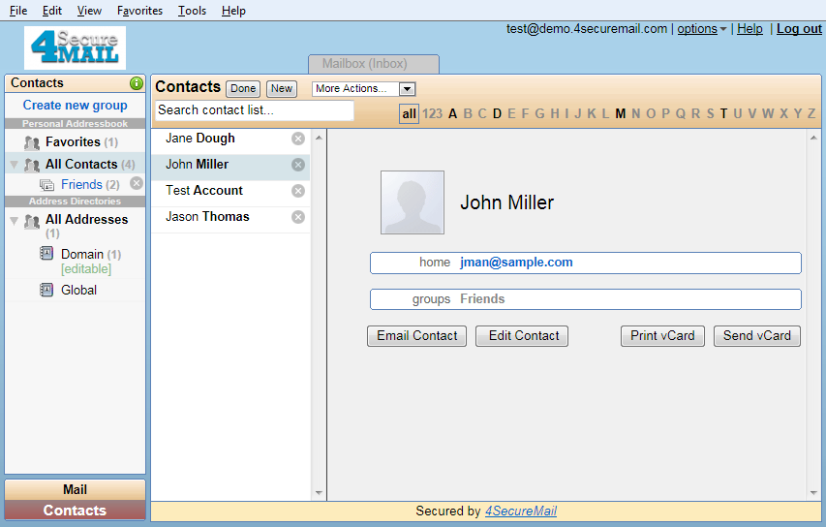Open the Favorites menu in menu bar
The image size is (826, 527).
[140, 11]
